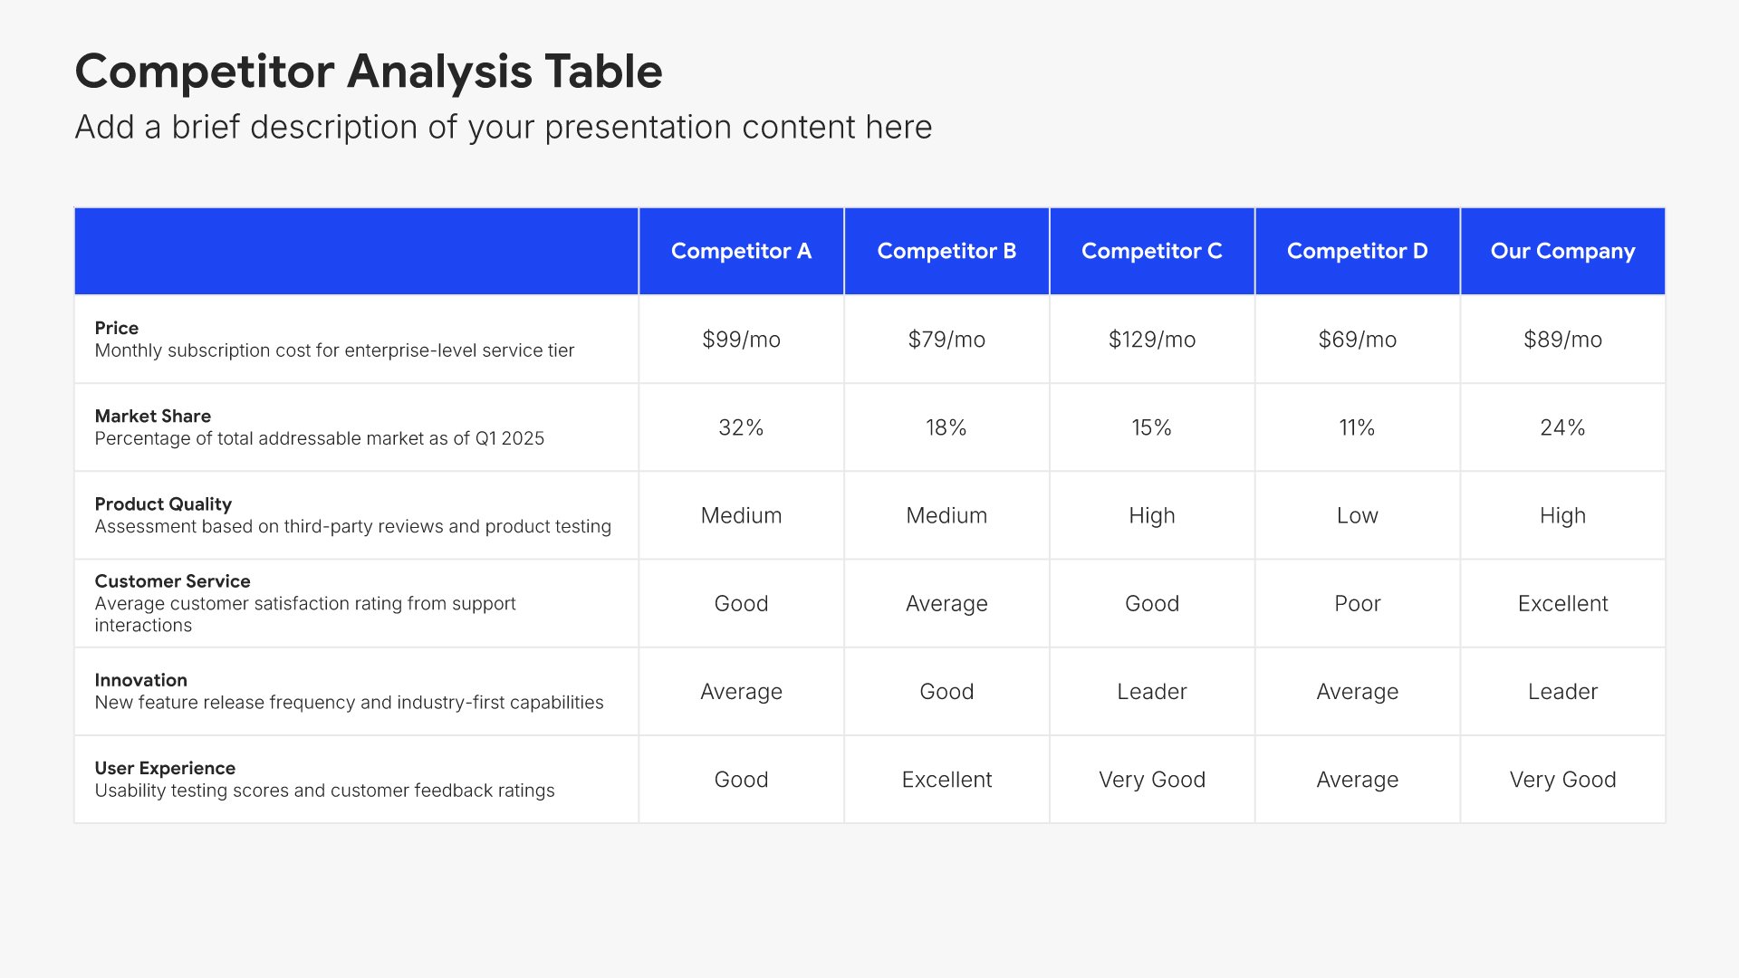
Task: Select the 32% market share cell
Action: [741, 427]
